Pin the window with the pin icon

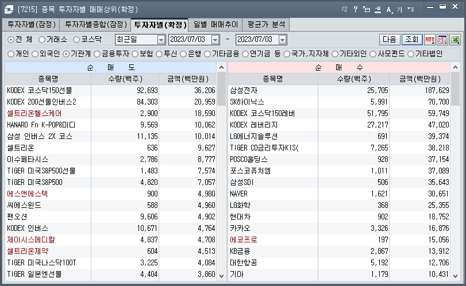[x=378, y=10]
